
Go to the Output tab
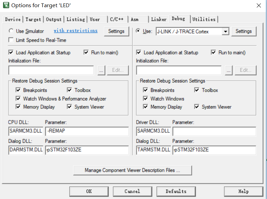pyautogui.click(x=54, y=19)
